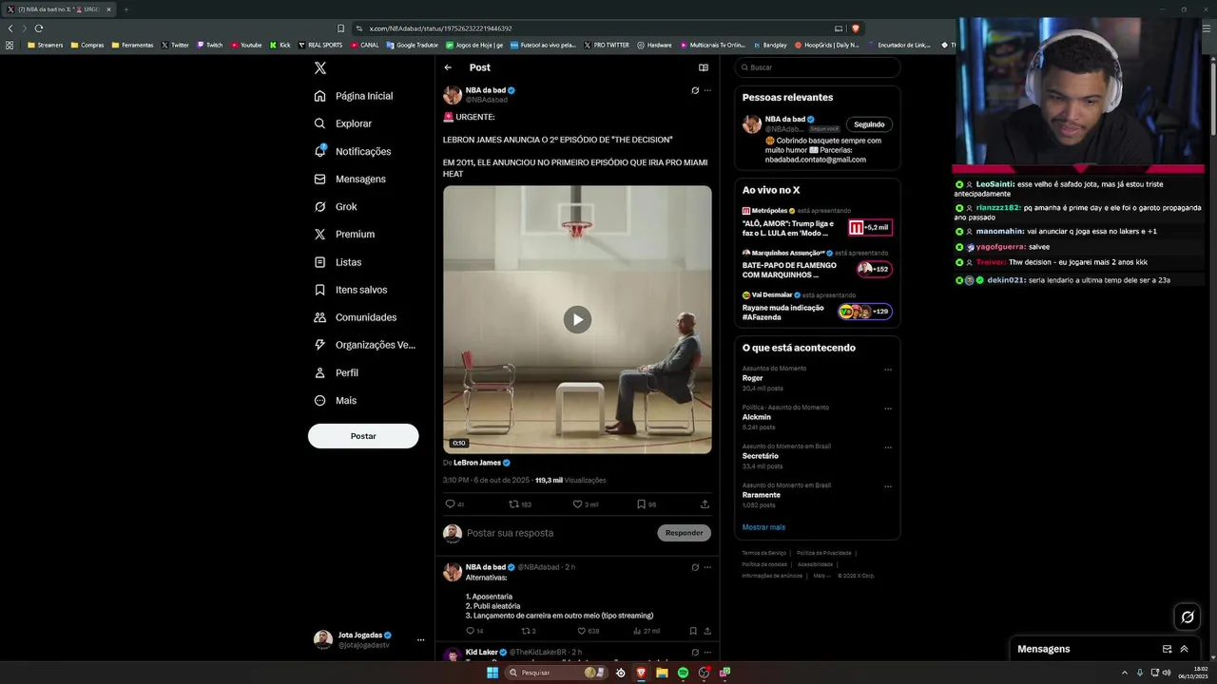The height and width of the screenshot is (684, 1217).
Task: Click Brave shields icon in address bar
Action: click(856, 28)
